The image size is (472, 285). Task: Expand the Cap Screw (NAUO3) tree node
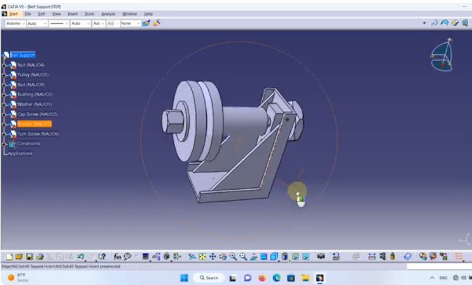(4, 115)
